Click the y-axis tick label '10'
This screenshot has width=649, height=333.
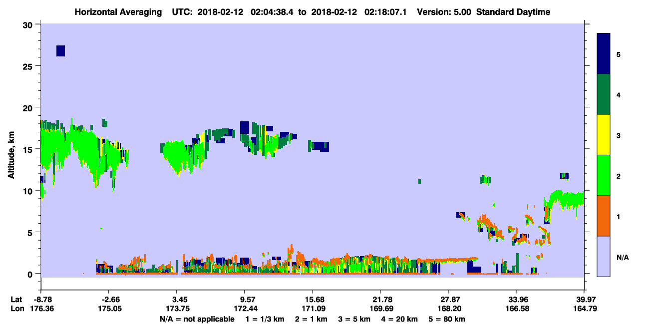tap(28, 191)
